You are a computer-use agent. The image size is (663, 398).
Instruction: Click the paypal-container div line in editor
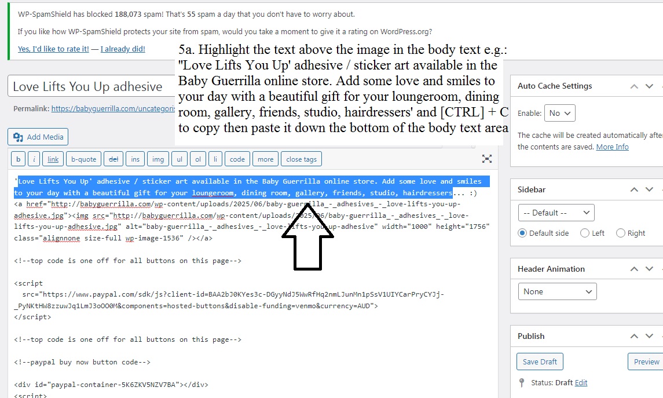point(111,385)
